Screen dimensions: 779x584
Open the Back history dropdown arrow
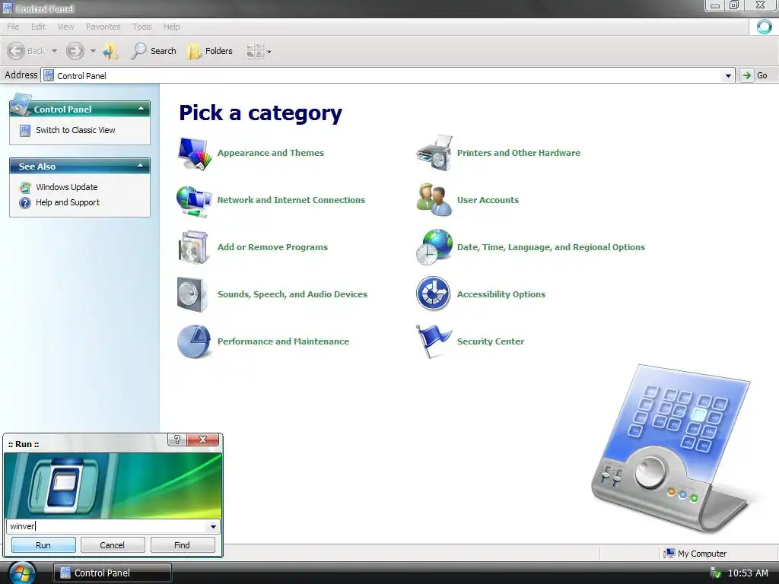click(x=54, y=51)
